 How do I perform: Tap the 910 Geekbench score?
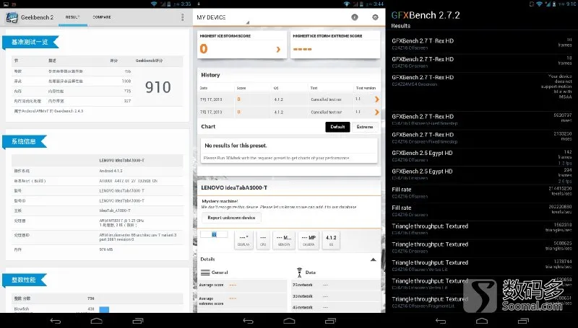click(x=158, y=87)
